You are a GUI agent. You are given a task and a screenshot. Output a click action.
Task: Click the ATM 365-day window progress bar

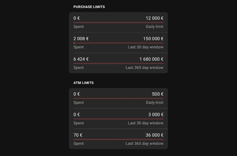pos(118,139)
